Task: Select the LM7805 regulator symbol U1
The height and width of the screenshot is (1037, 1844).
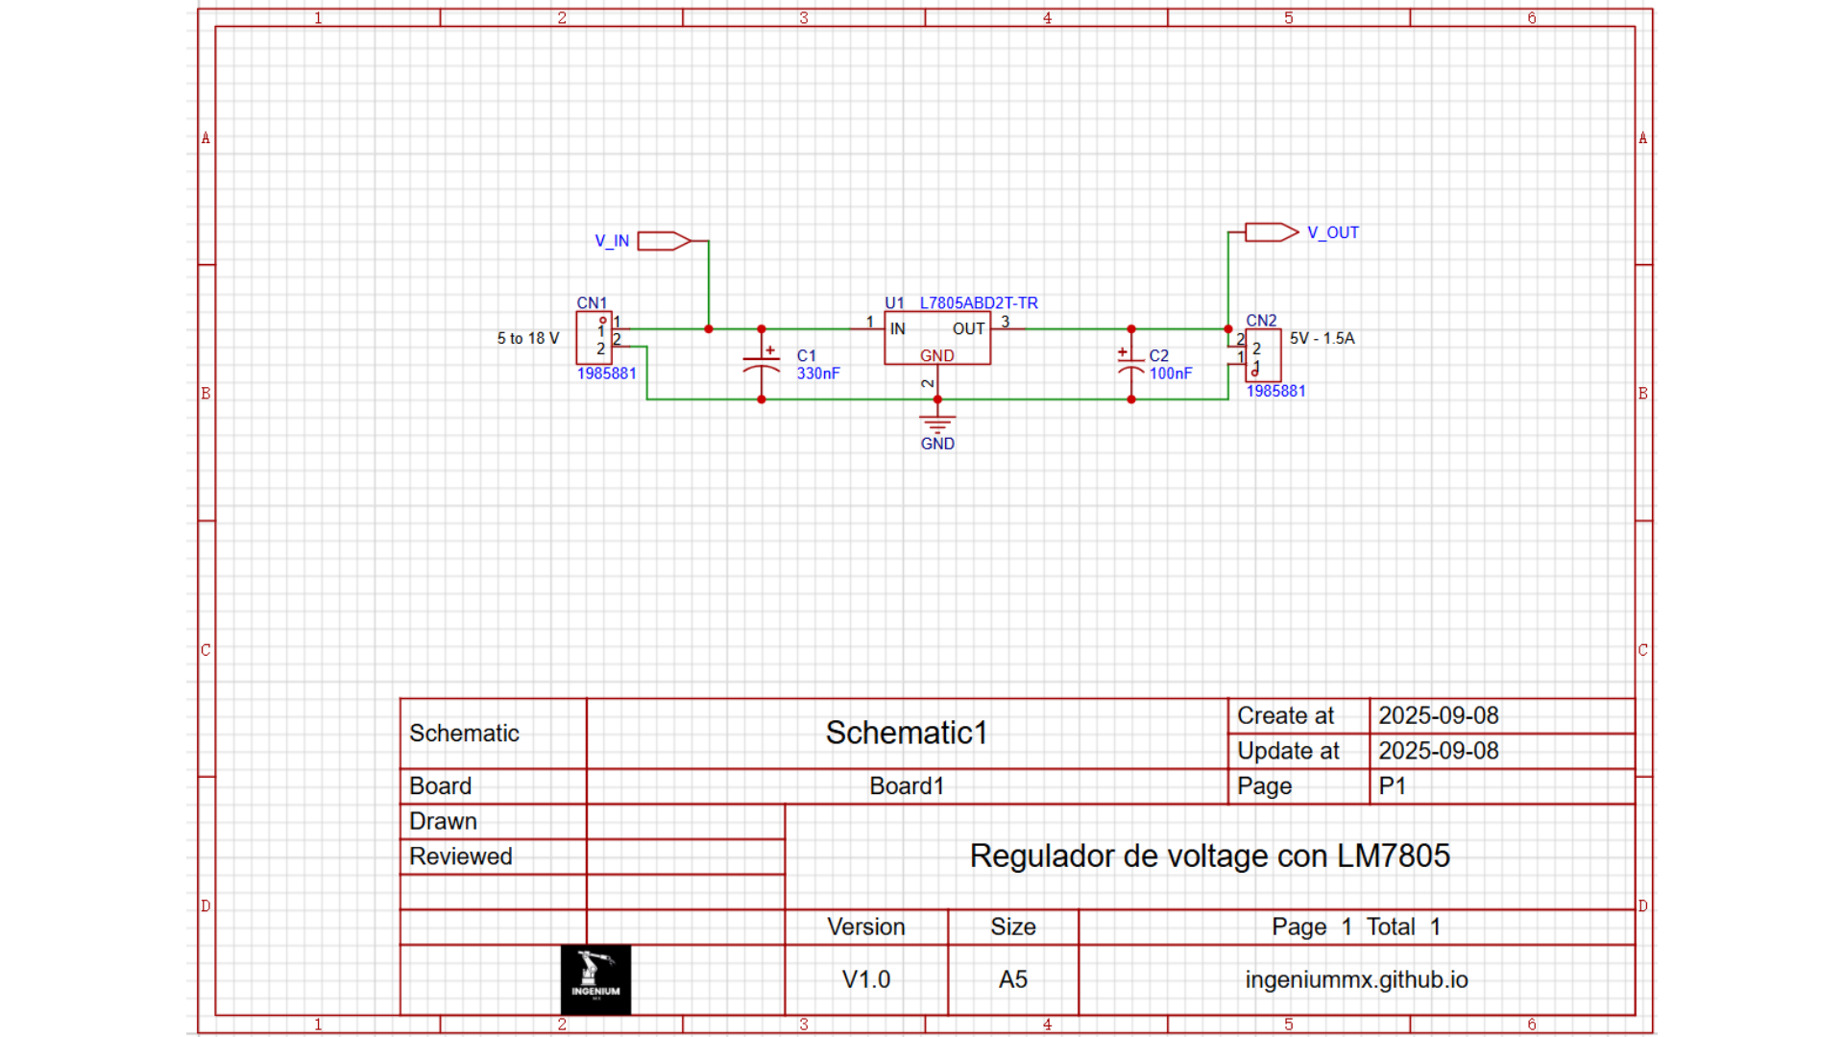Action: click(937, 338)
